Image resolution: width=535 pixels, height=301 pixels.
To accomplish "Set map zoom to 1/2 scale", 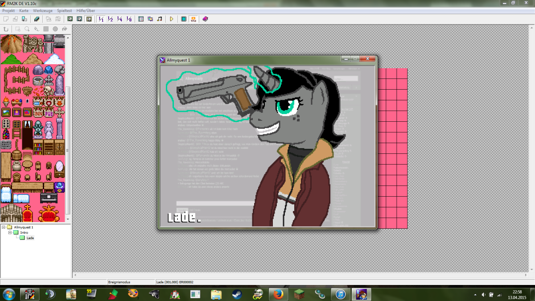I will coord(110,19).
